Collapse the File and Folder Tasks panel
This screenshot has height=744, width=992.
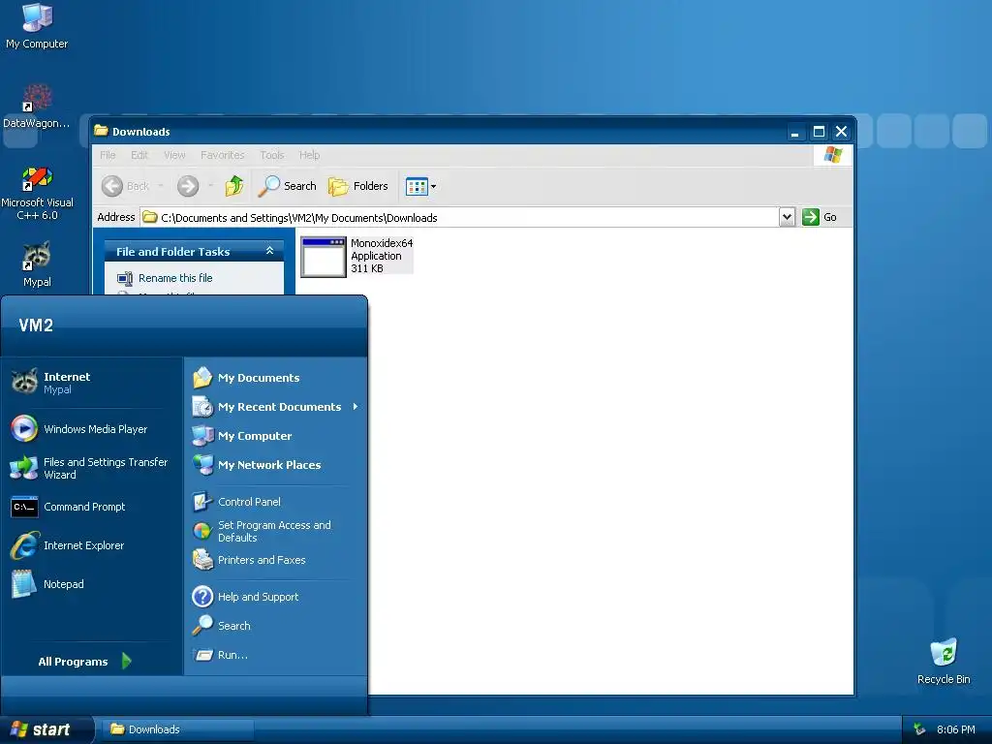(x=269, y=251)
